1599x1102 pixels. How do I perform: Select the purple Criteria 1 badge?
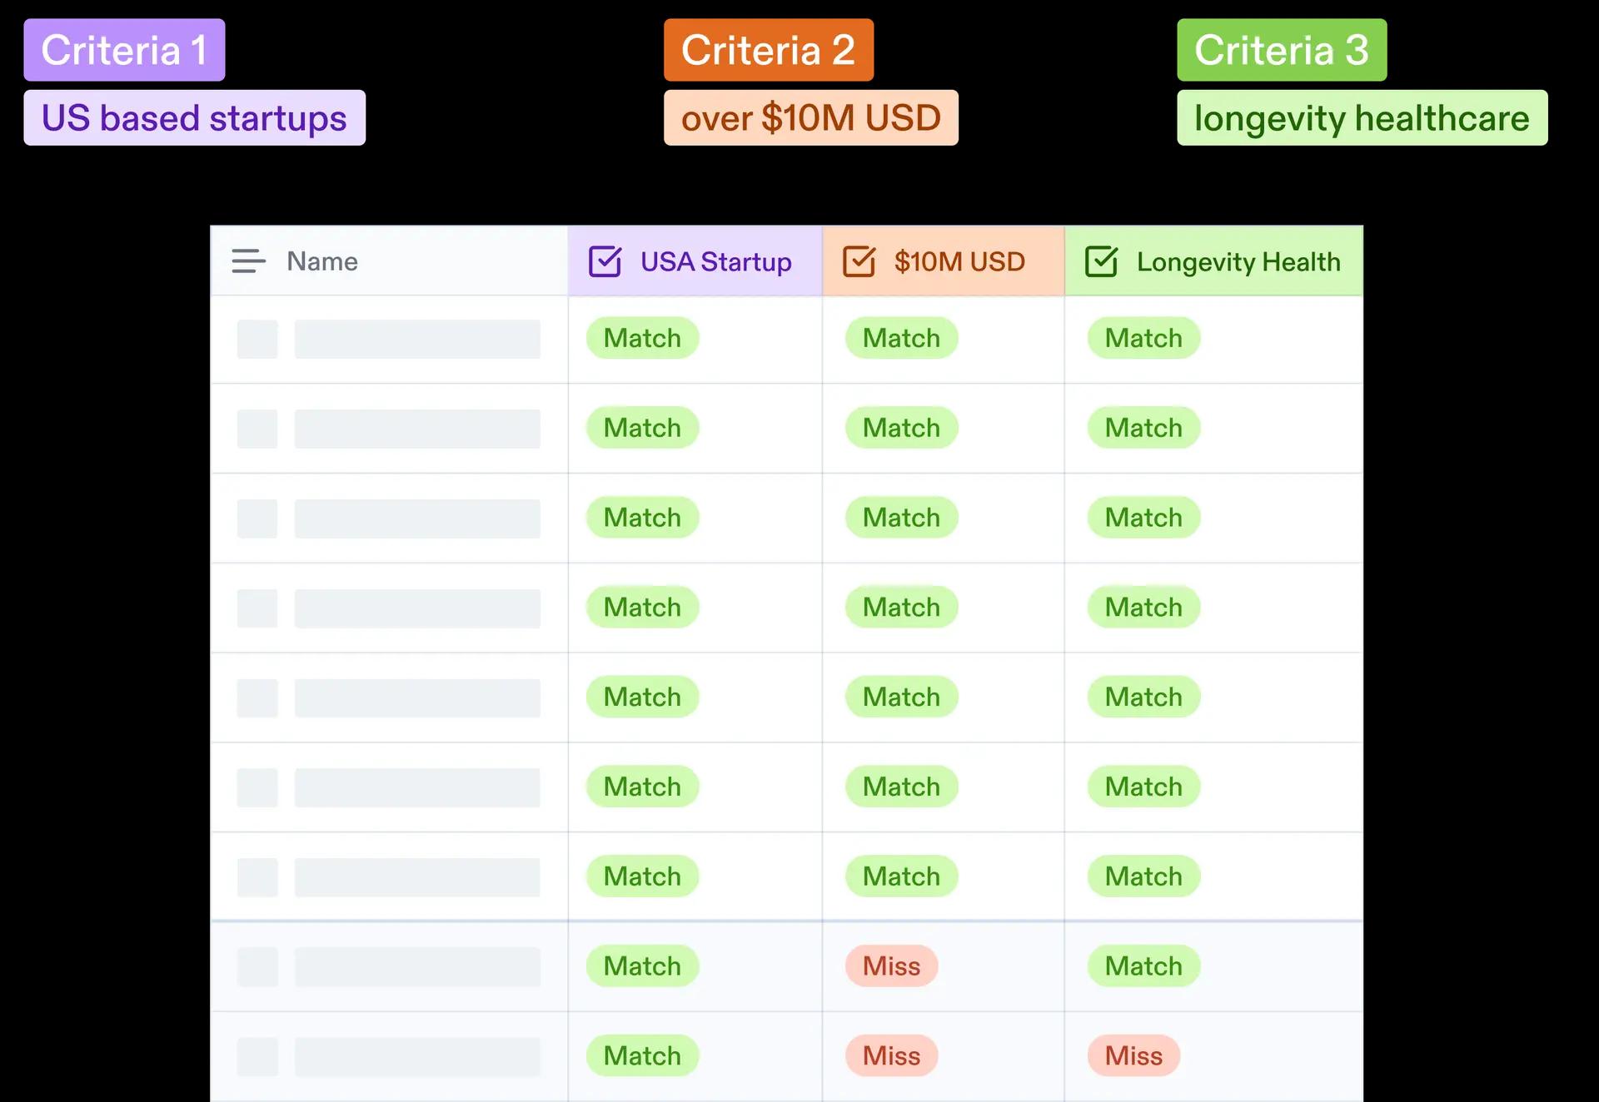tap(124, 50)
